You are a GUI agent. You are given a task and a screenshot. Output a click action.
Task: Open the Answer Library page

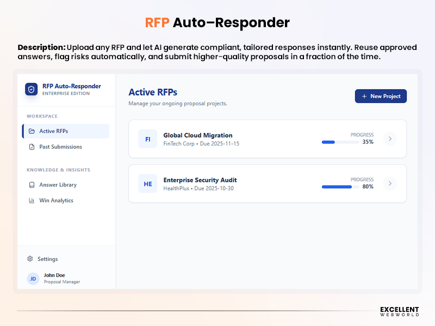tap(56, 185)
